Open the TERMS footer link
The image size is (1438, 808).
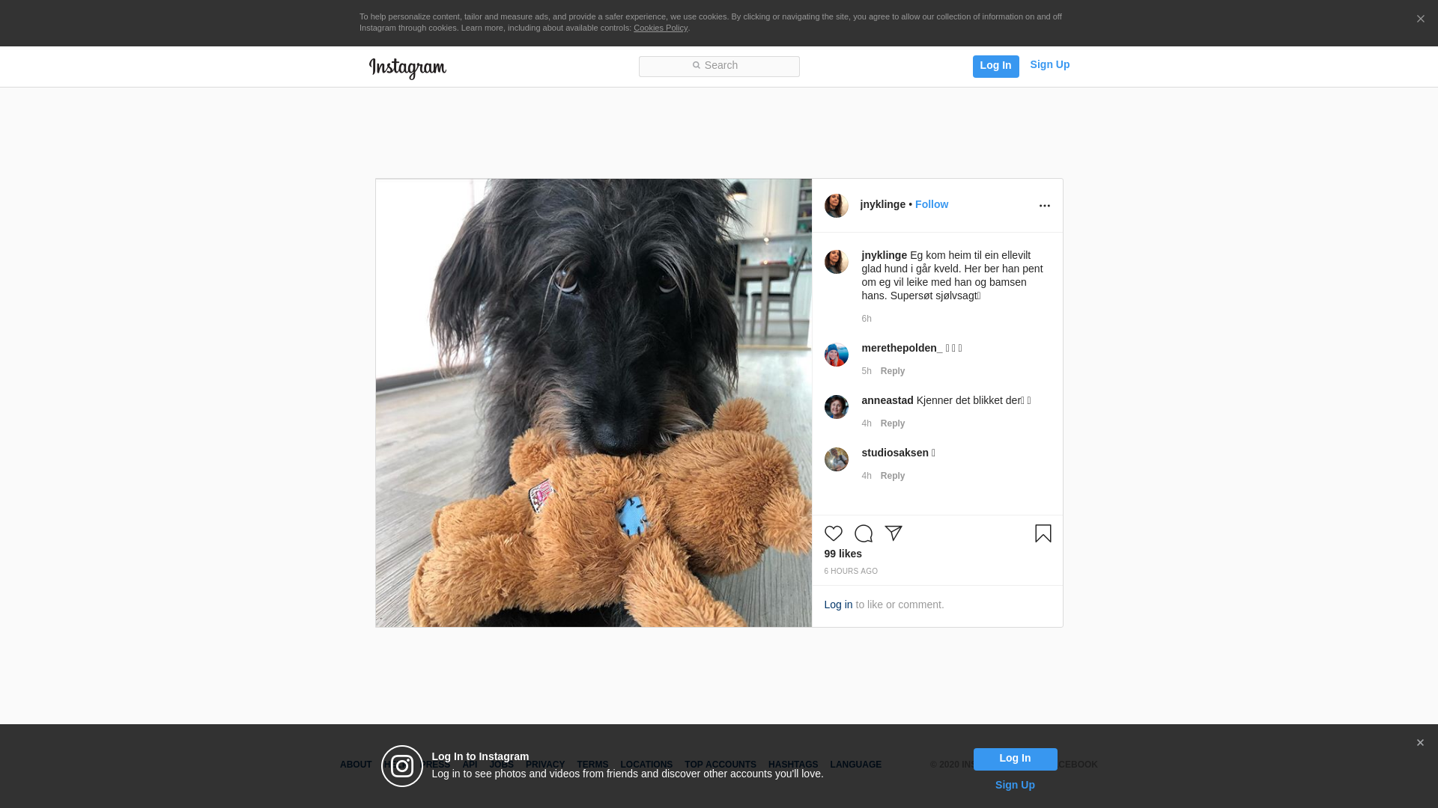[x=592, y=765]
